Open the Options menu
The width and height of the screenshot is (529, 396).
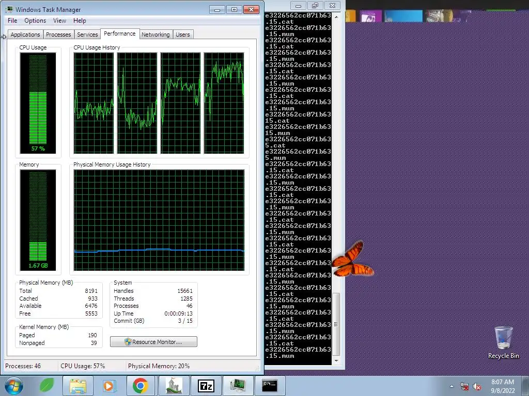35,21
